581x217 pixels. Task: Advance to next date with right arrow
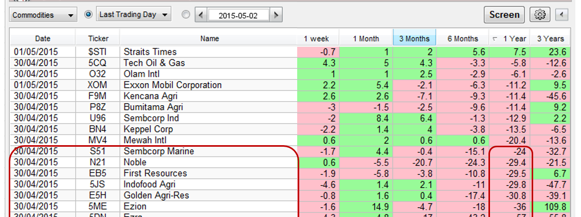277,15
